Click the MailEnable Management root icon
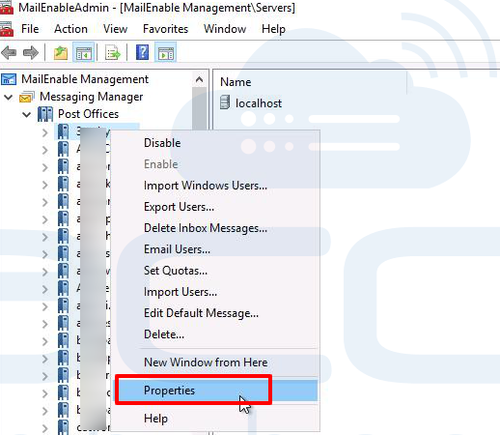Viewport: 500px width, 435px height. click(x=9, y=79)
